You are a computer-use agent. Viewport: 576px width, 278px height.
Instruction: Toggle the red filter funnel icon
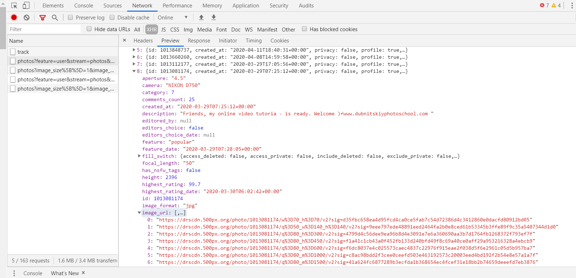click(42, 17)
